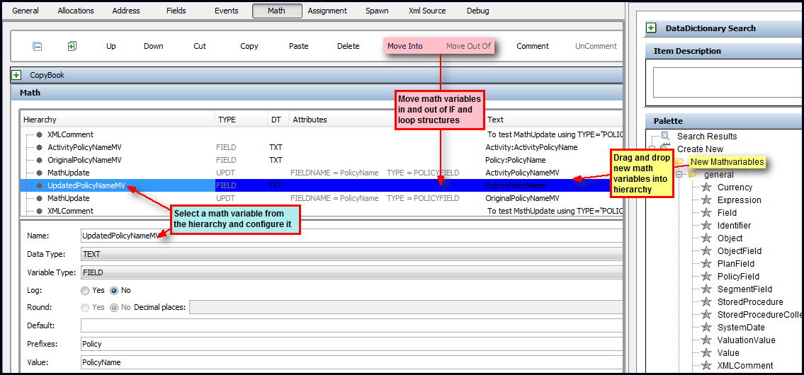Image resolution: width=804 pixels, height=375 pixels.
Task: Click the Cut toolbar button
Action: pos(200,46)
